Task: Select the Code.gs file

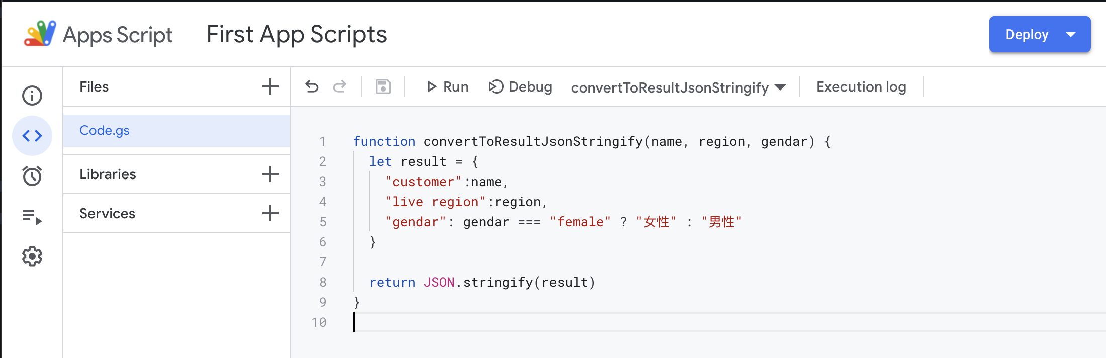Action: [105, 131]
